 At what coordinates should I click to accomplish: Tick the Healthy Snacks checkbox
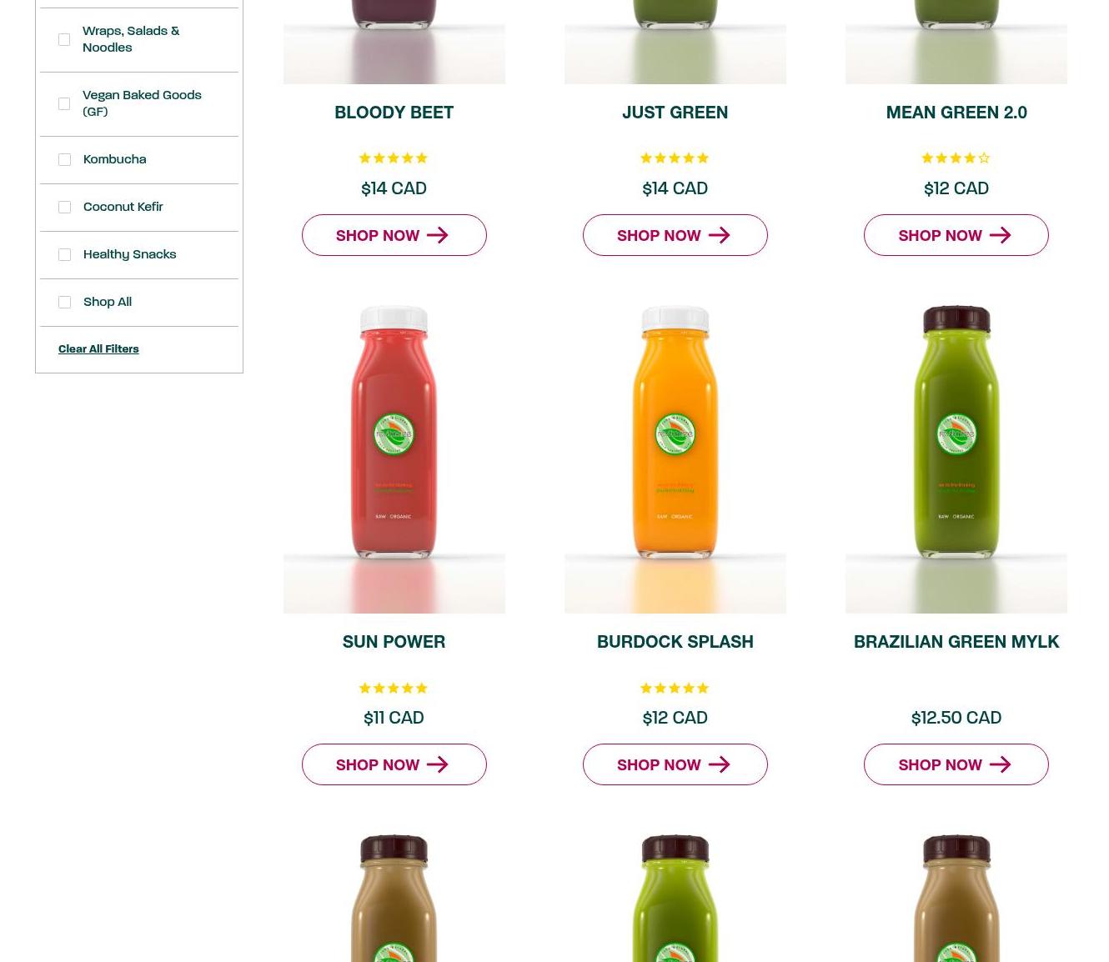[x=64, y=254]
